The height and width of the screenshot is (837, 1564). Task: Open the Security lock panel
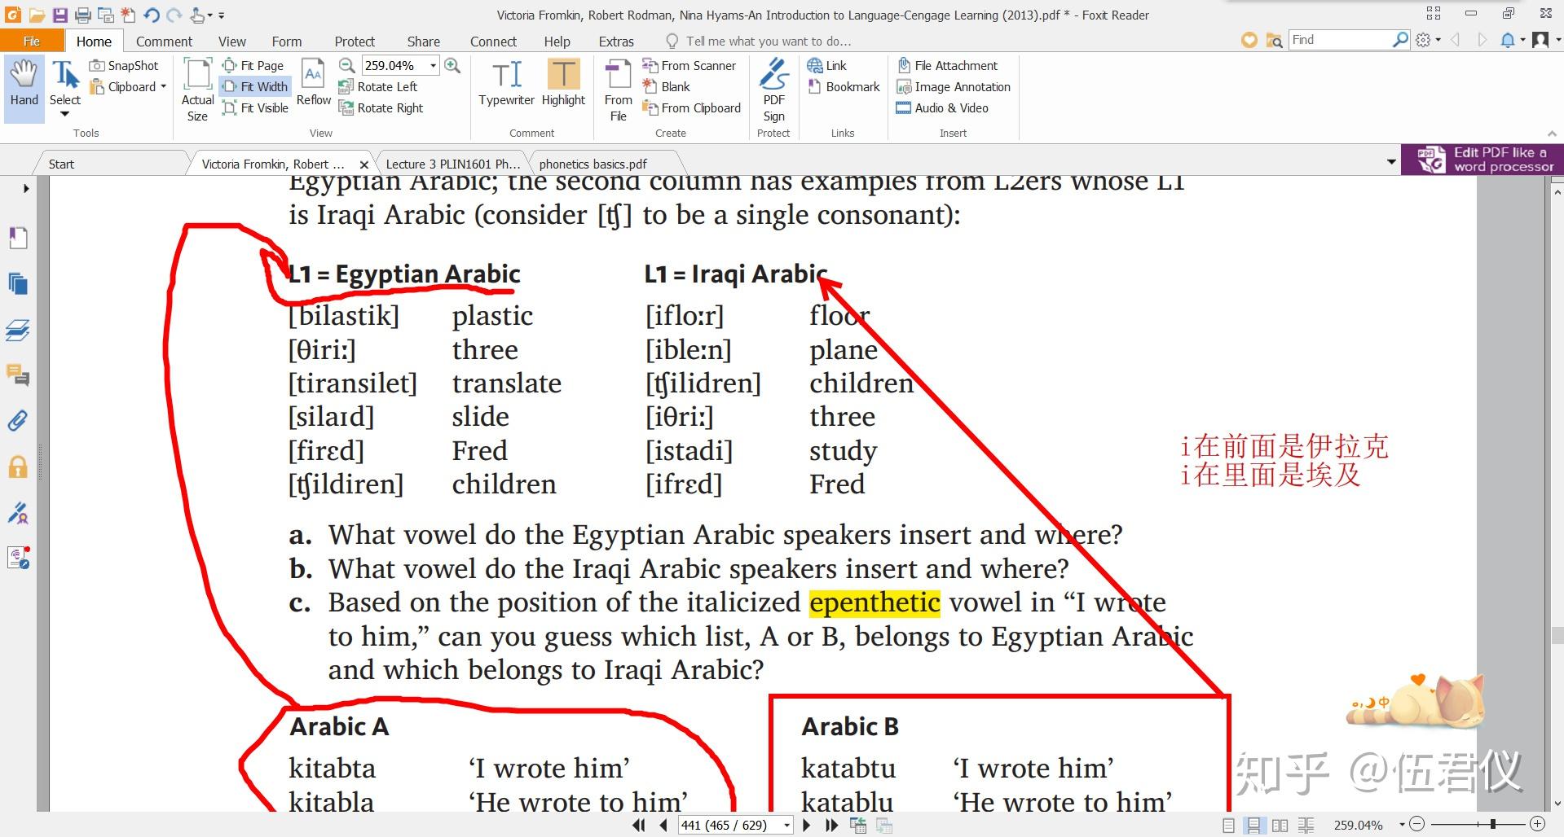click(18, 467)
